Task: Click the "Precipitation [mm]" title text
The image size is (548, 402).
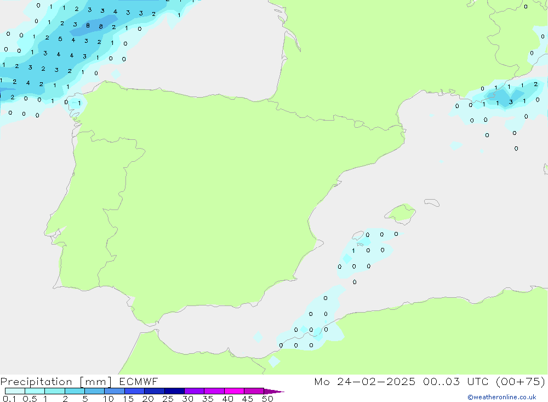Action: [x=56, y=382]
